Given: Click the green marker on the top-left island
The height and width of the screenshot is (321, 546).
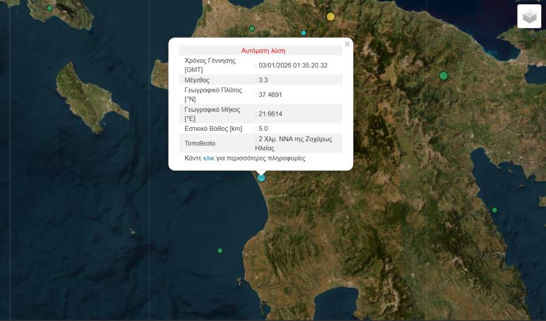Looking at the screenshot, I should pyautogui.click(x=50, y=8).
